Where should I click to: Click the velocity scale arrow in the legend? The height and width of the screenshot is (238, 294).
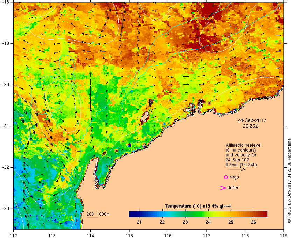point(237,169)
